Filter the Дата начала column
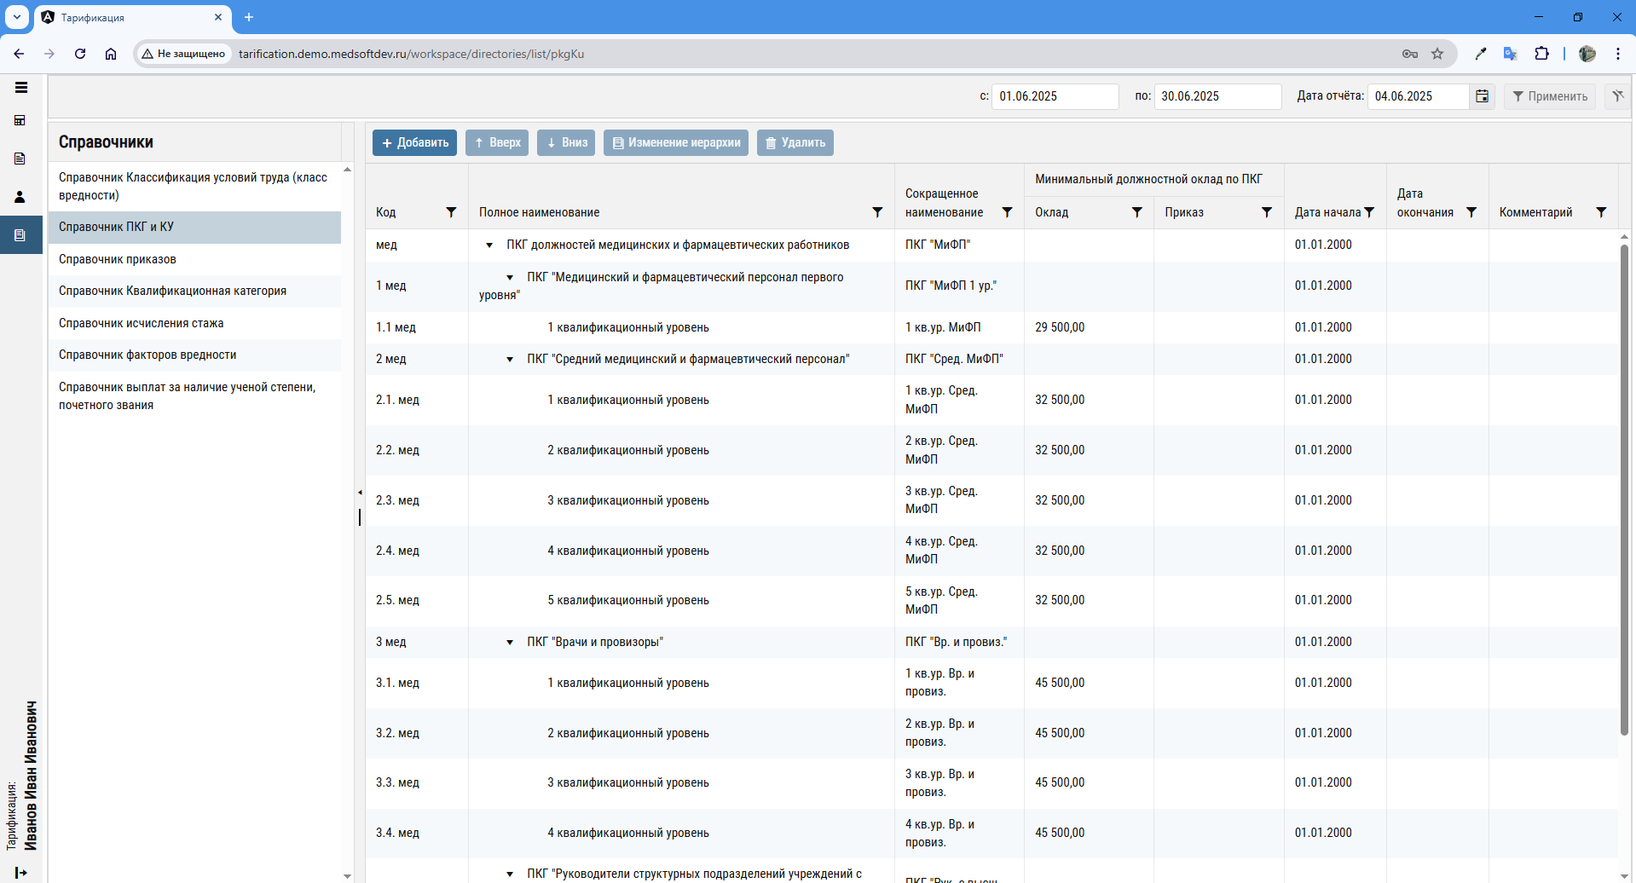Screen dimensions: 1636x883 pyautogui.click(x=1369, y=212)
